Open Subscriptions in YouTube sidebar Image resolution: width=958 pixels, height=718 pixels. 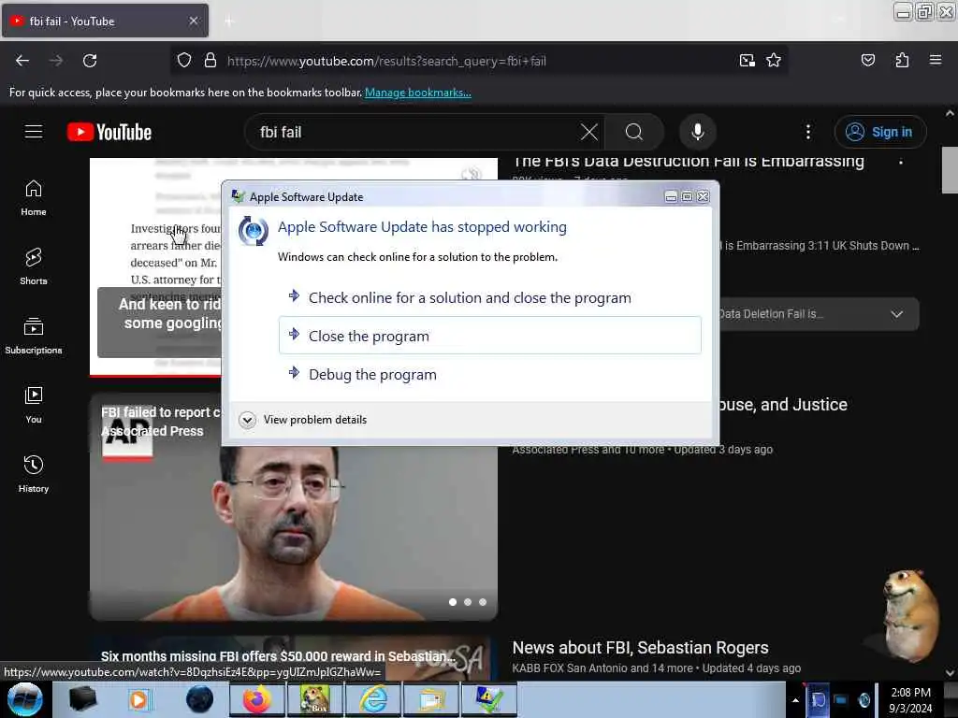point(34,336)
